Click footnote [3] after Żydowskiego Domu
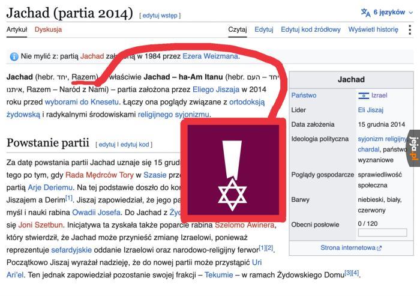 pyautogui.click(x=348, y=273)
